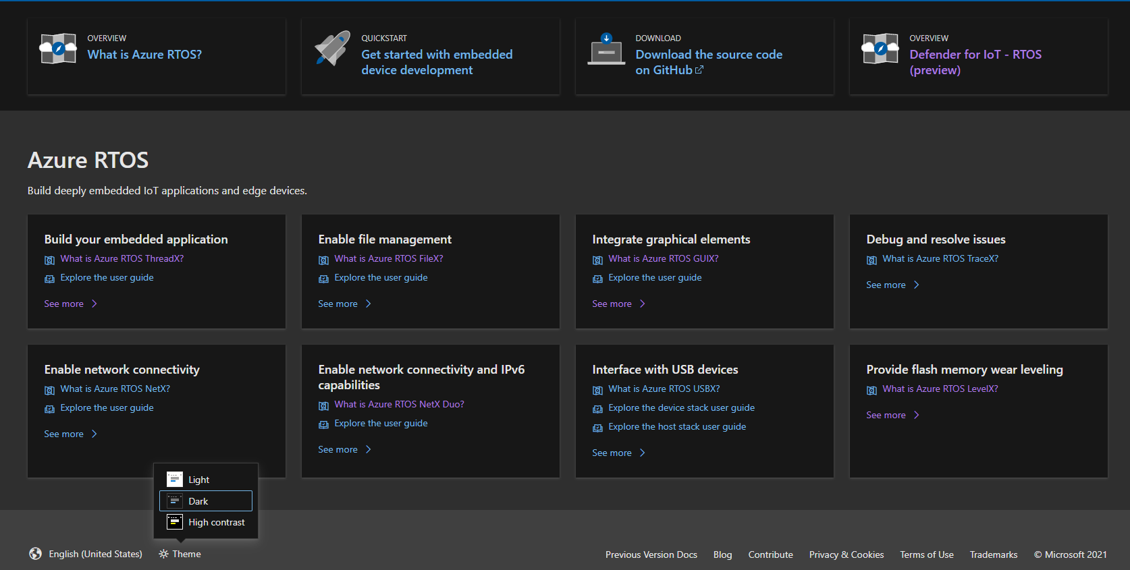Open the external link icon after GitHub

tap(699, 69)
